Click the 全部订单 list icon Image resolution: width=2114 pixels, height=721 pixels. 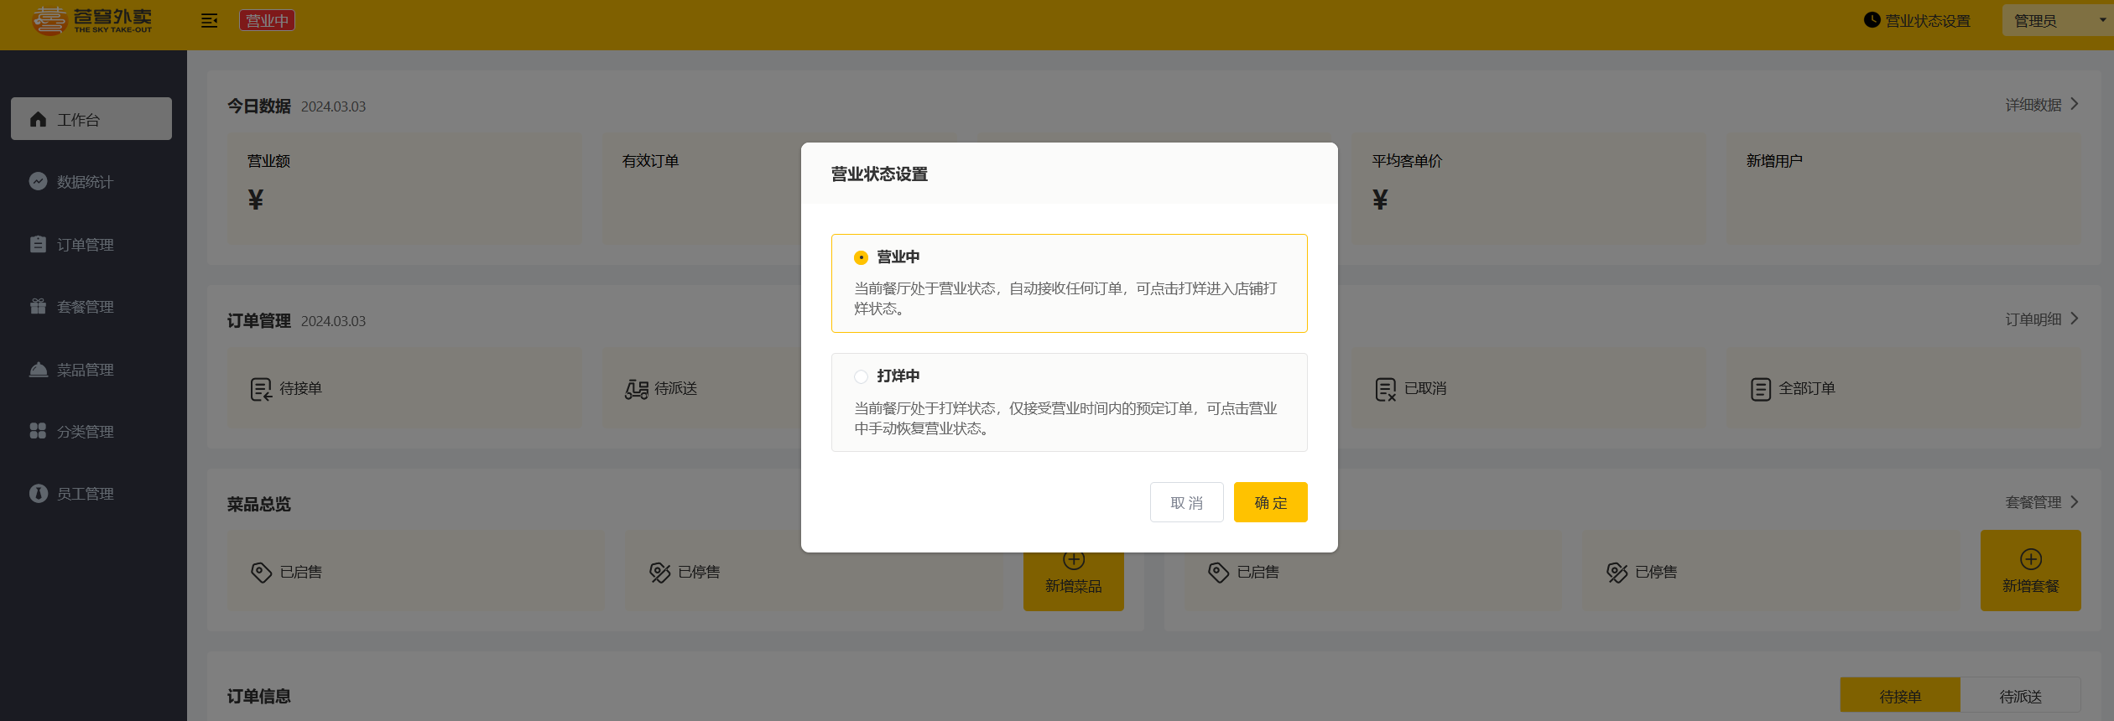pyautogui.click(x=1761, y=389)
